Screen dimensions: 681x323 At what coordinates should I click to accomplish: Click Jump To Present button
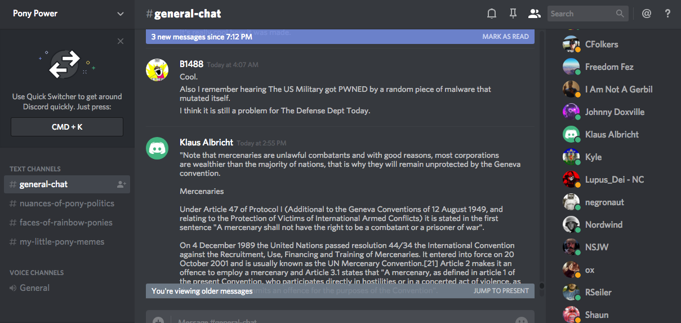(x=501, y=291)
